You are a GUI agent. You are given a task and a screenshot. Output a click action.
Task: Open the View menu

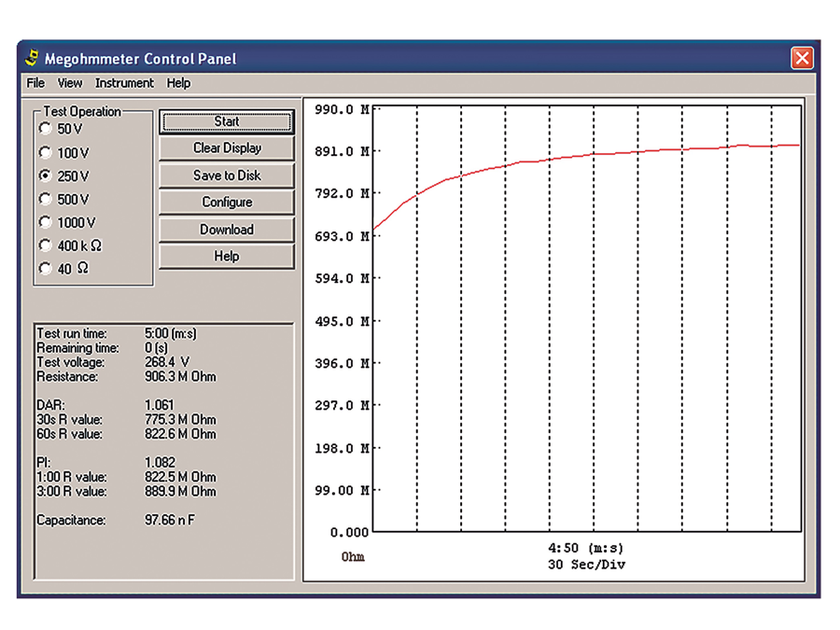pyautogui.click(x=70, y=83)
